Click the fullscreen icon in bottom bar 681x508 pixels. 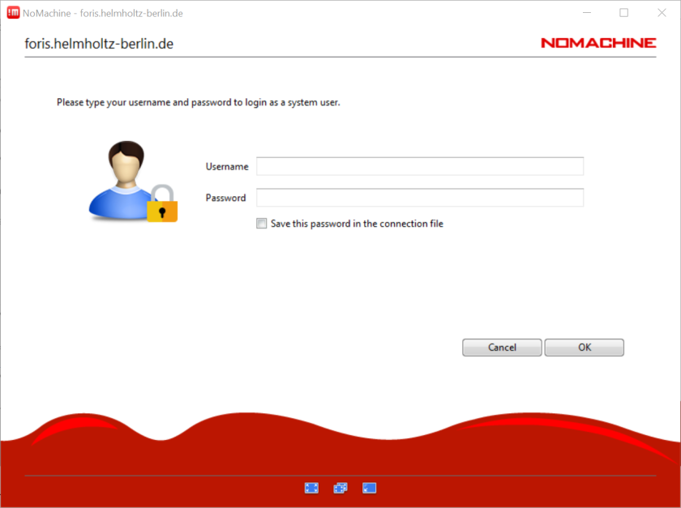tap(311, 488)
